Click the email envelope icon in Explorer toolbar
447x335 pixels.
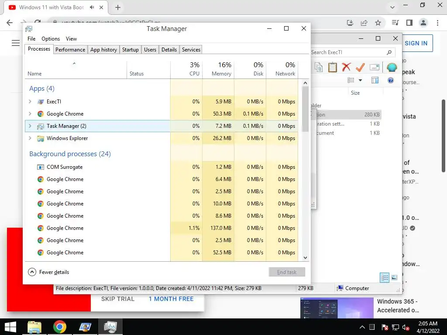coord(374,67)
